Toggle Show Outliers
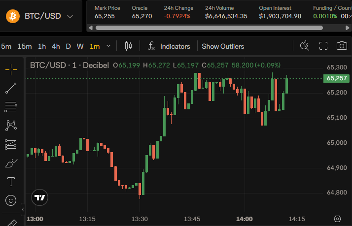352x226 pixels. pos(223,46)
